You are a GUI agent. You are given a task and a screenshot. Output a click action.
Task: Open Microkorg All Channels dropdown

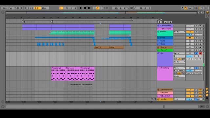[179, 71]
